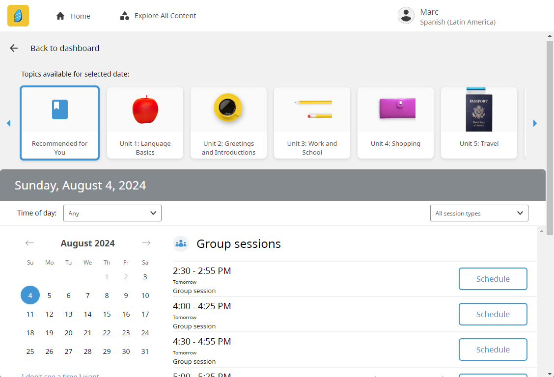Schedule the 4:00 - 4:25 PM session
554x377 pixels.
pyautogui.click(x=493, y=314)
